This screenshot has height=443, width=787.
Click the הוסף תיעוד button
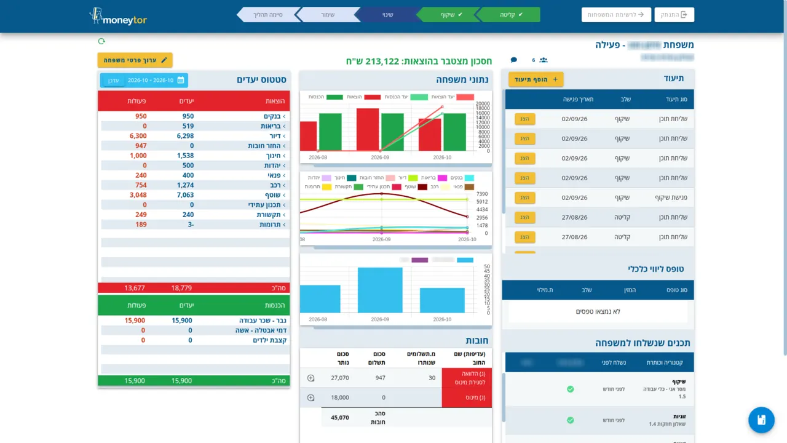[536, 79]
